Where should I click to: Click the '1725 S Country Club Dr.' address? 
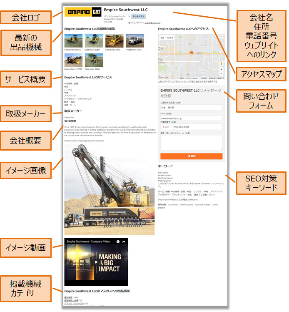pyautogui.click(x=115, y=16)
